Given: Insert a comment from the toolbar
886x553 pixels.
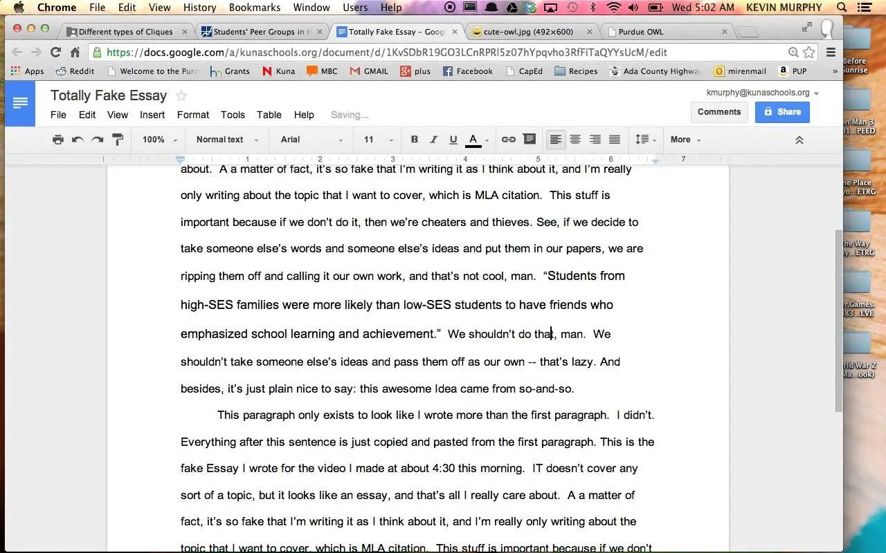Looking at the screenshot, I should [x=530, y=140].
